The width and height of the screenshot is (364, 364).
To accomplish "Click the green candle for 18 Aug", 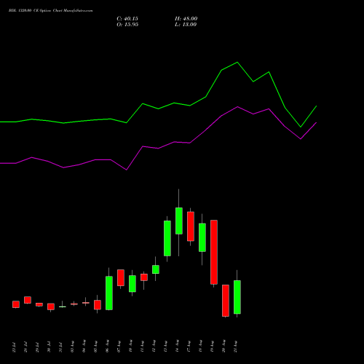I will click(x=202, y=237).
